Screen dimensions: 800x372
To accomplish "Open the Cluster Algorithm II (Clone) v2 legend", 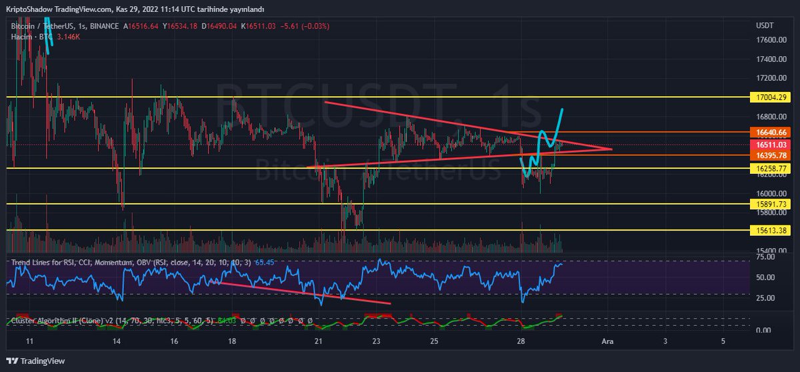I will coord(111,321).
